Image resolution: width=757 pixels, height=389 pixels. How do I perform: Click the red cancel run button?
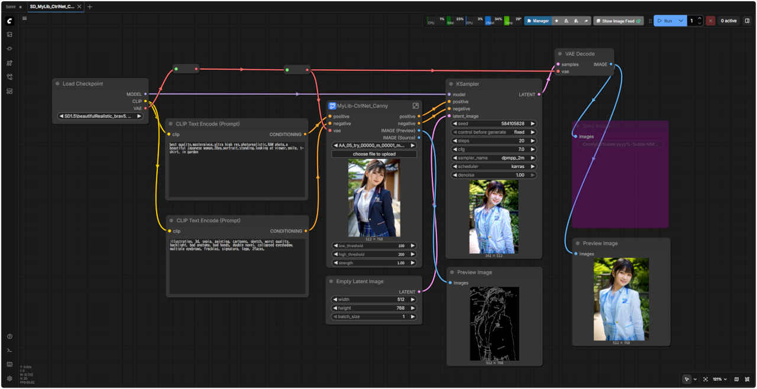710,21
